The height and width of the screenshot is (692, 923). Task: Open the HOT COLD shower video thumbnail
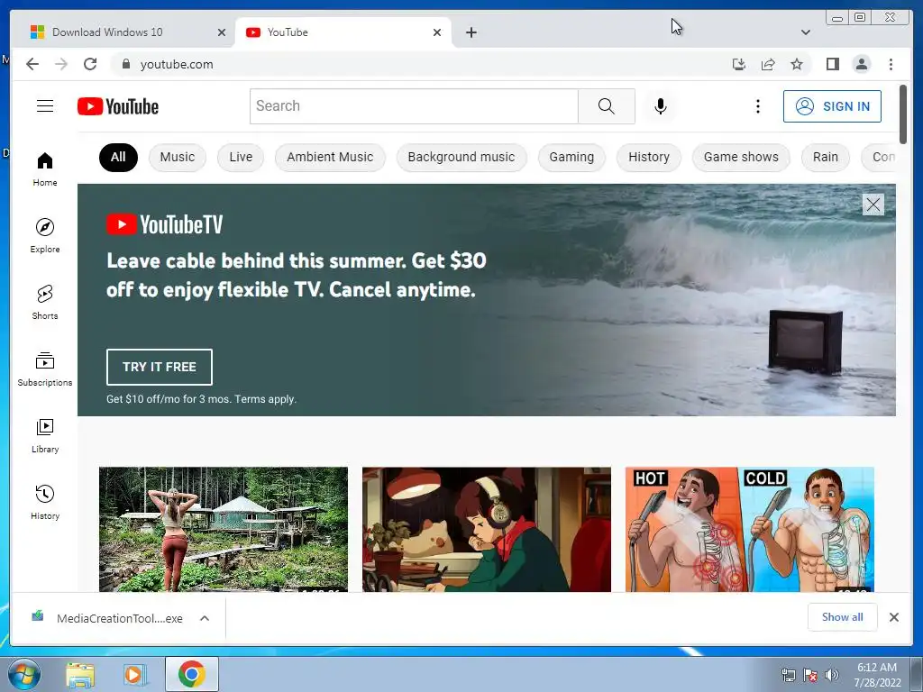click(x=749, y=530)
